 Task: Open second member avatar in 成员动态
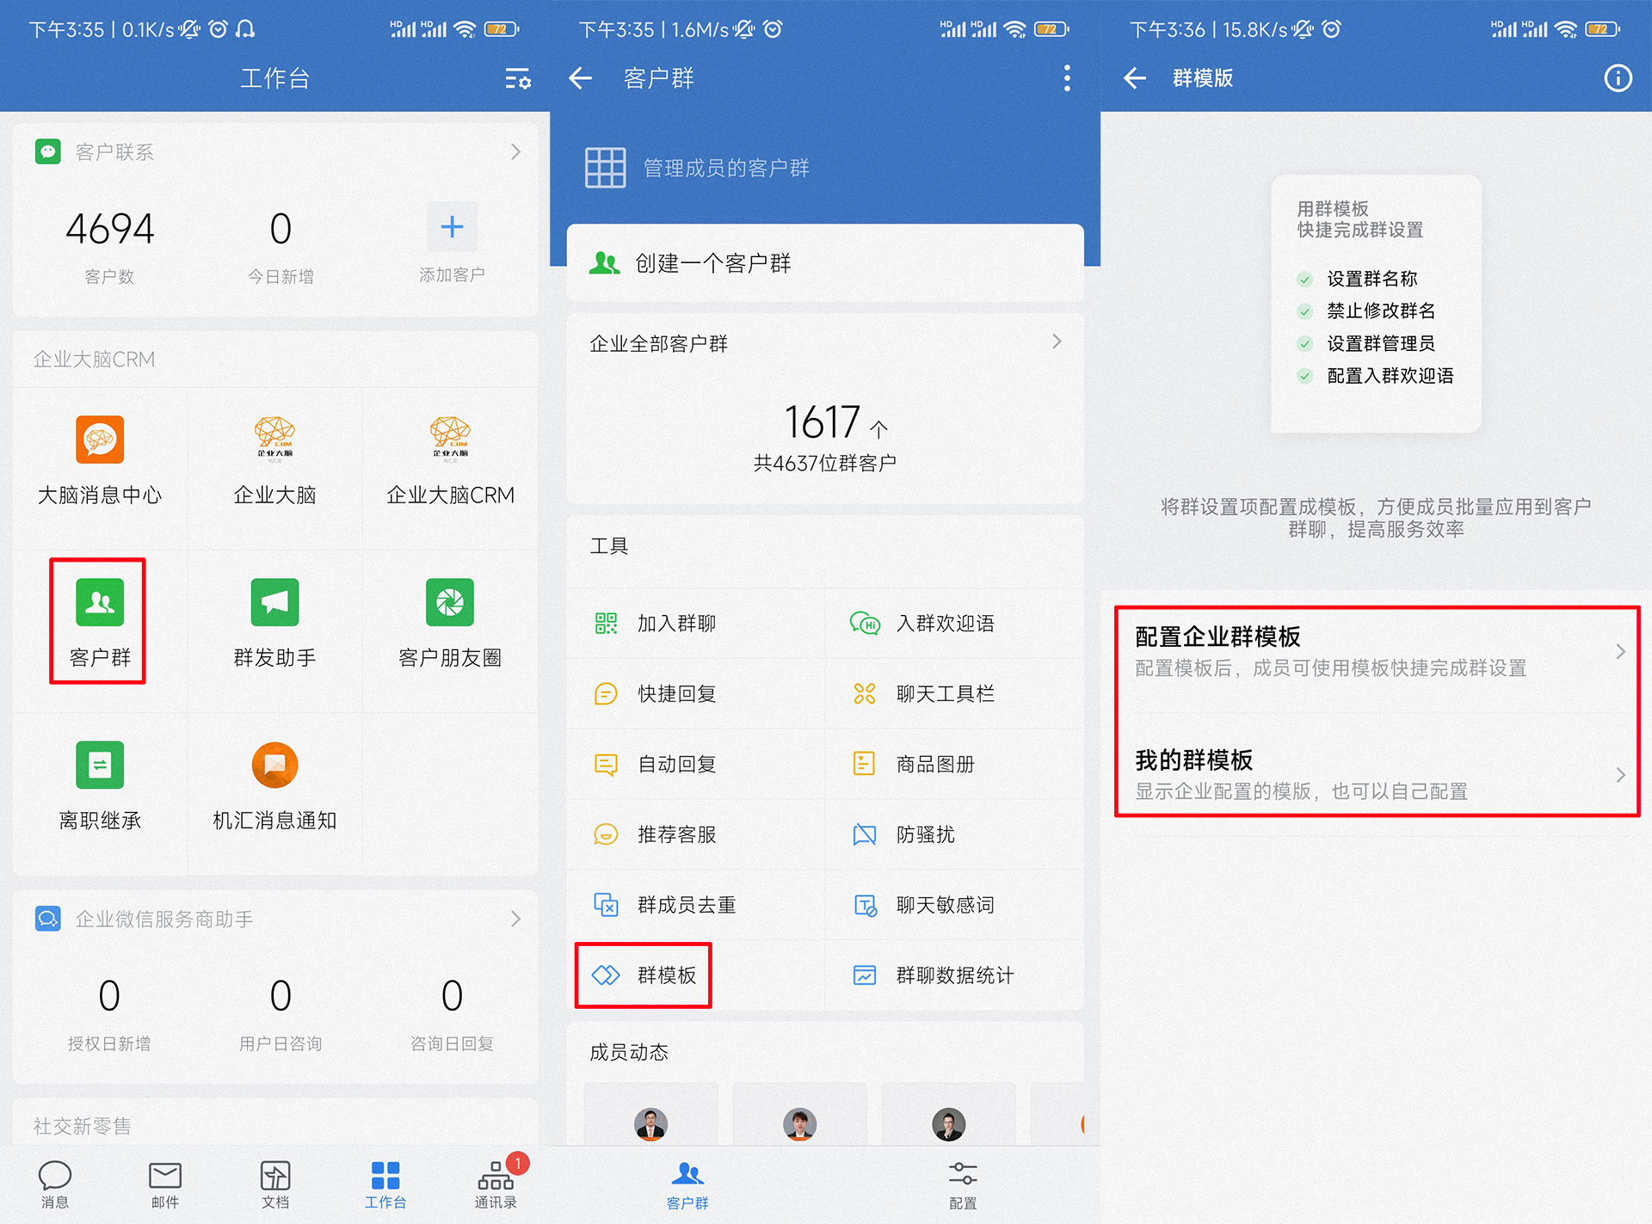pos(799,1123)
